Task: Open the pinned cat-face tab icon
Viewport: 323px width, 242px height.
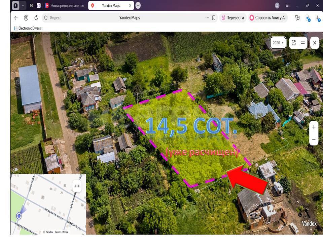Action: 31,6
